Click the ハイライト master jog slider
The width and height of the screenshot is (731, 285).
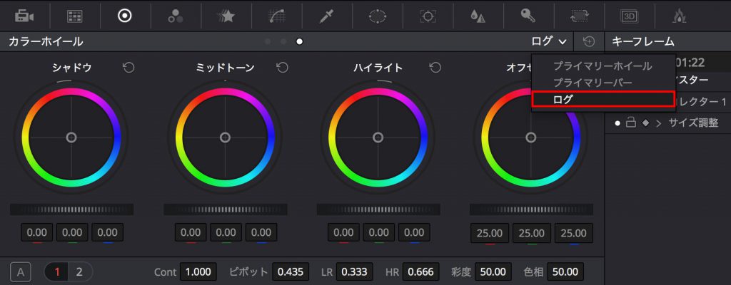click(378, 209)
